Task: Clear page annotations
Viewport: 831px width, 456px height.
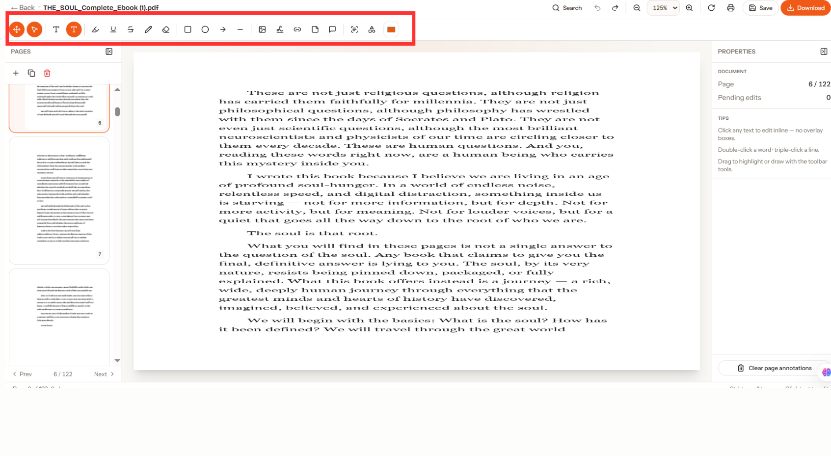Action: pyautogui.click(x=774, y=368)
